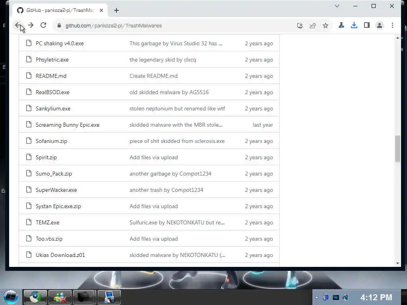Viewport: 407px width, 305px height.
Task: Click the volume speaker tray icon
Action: click(x=345, y=297)
